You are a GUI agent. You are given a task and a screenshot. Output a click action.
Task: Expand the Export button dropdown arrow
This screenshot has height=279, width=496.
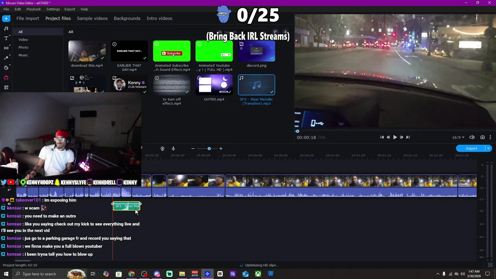coord(489,148)
